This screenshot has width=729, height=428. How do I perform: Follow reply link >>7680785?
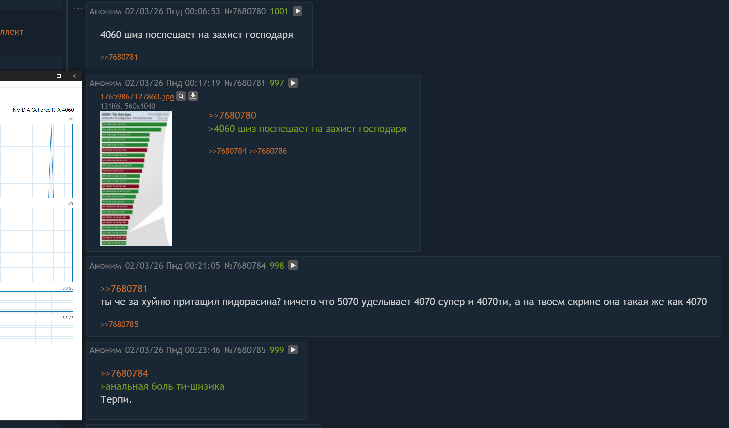coord(119,324)
